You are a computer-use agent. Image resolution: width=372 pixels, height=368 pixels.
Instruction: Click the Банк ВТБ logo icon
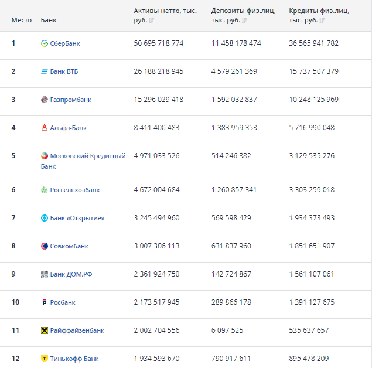[x=45, y=71]
